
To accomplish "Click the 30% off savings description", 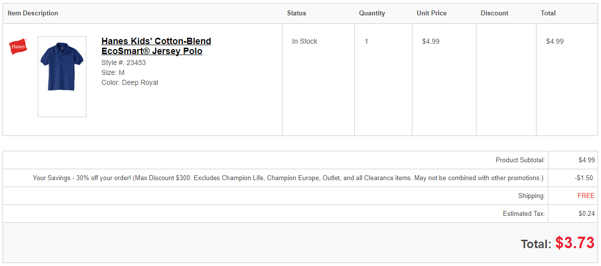I will coord(288,178).
